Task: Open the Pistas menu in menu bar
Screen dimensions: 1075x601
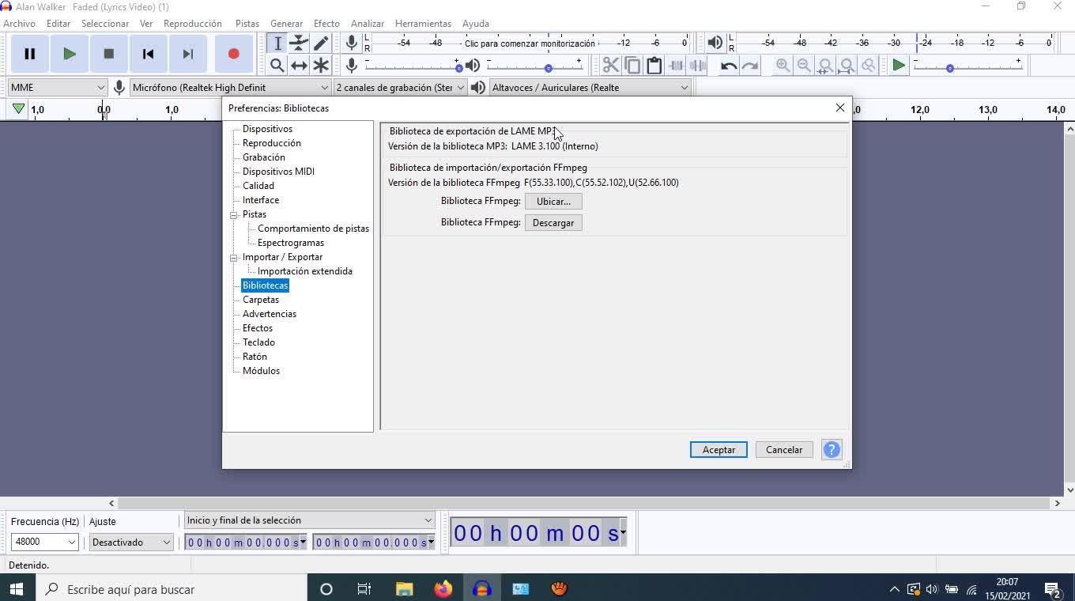Action: 247,24
